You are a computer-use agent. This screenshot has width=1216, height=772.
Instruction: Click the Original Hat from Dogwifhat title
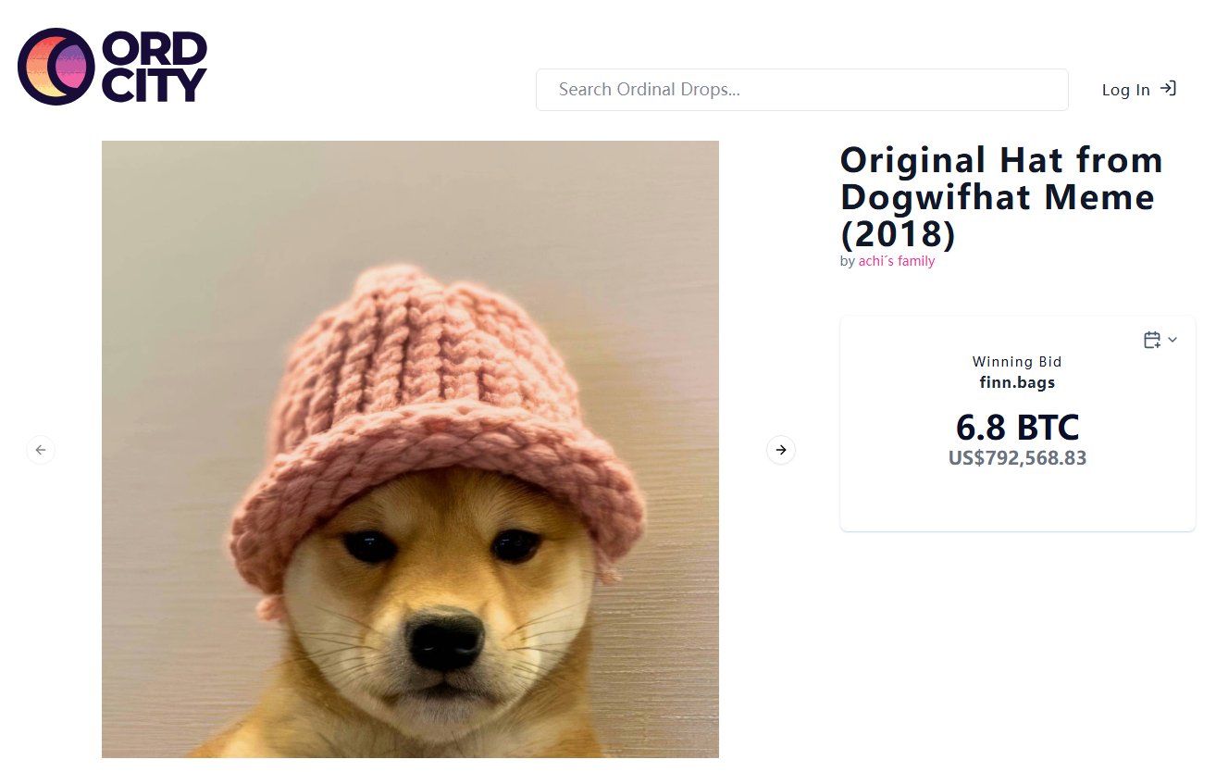click(1001, 197)
